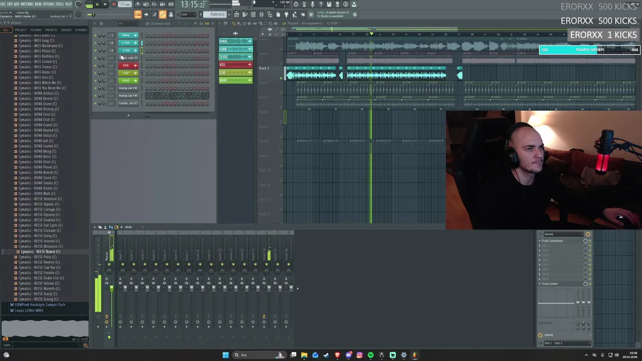Open the FILE menu
This screenshot has width=642, height=361.
point(4,4)
